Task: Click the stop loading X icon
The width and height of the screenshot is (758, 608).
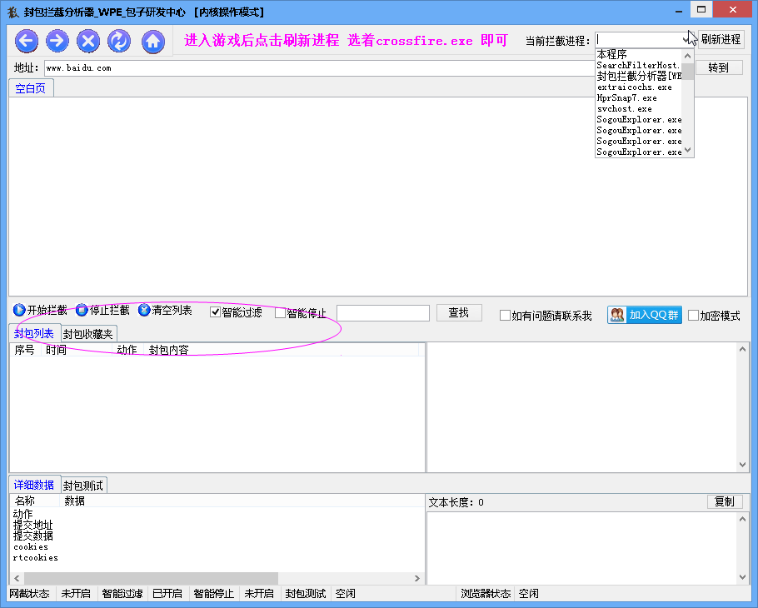Action: click(x=88, y=41)
